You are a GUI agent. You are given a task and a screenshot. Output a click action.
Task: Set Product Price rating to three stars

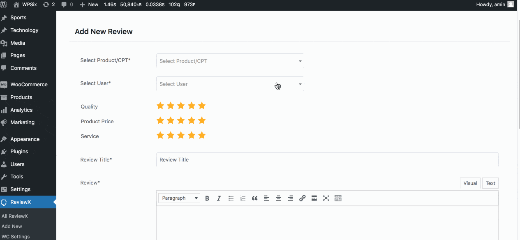pos(181,121)
